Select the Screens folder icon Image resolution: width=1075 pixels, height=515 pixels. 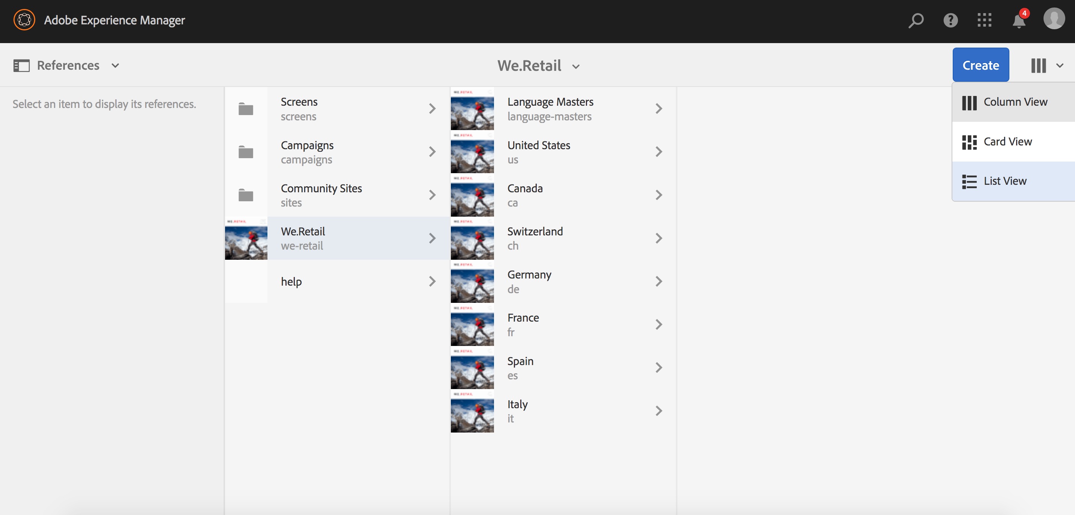point(246,109)
